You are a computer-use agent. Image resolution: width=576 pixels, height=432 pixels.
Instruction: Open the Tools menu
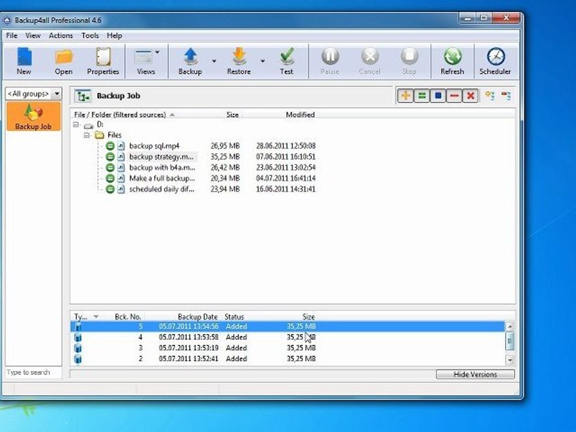click(x=90, y=35)
